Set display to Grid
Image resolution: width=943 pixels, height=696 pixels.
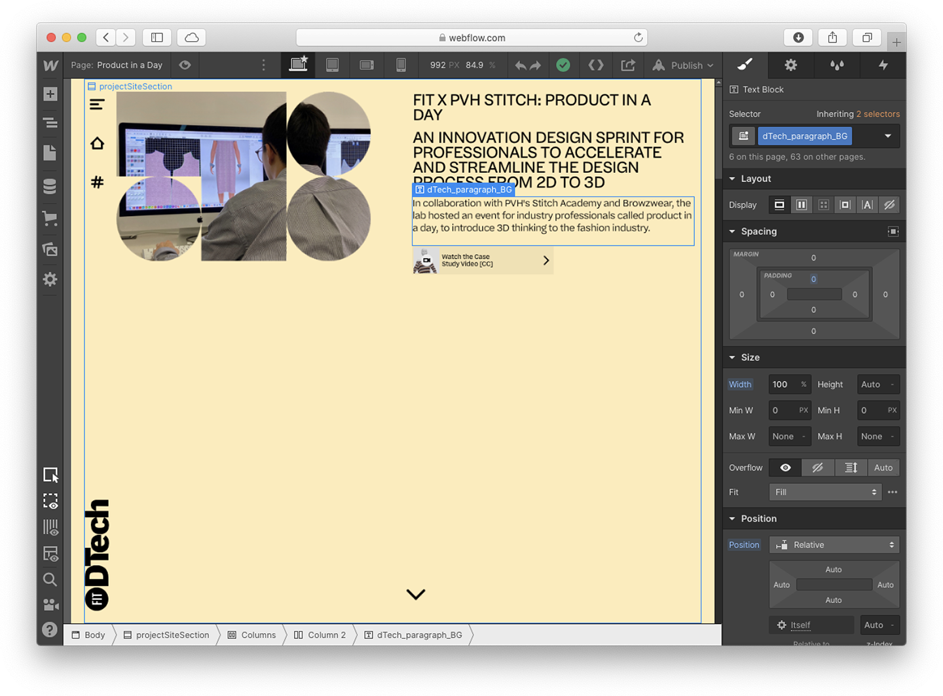pyautogui.click(x=824, y=205)
